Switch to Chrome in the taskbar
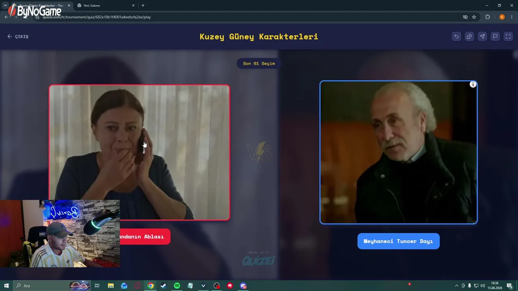Image resolution: width=518 pixels, height=291 pixels. tap(151, 286)
